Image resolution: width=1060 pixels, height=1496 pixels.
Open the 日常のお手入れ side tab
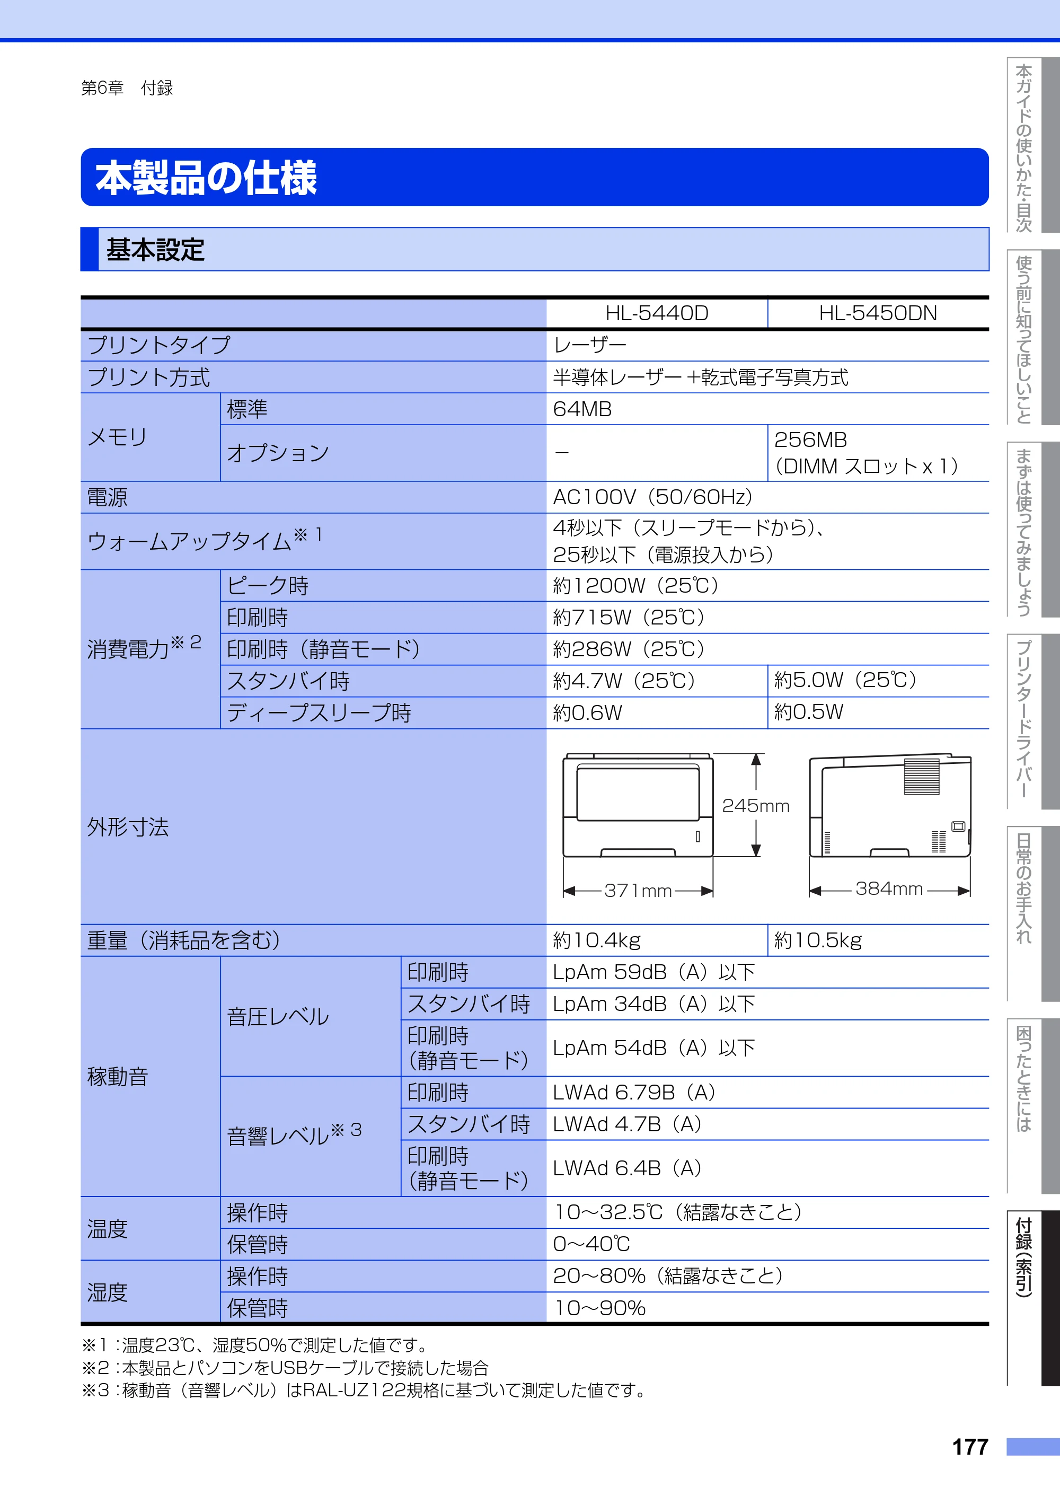tap(1032, 914)
